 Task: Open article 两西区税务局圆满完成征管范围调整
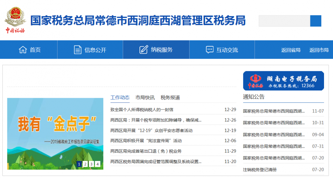click(156, 162)
